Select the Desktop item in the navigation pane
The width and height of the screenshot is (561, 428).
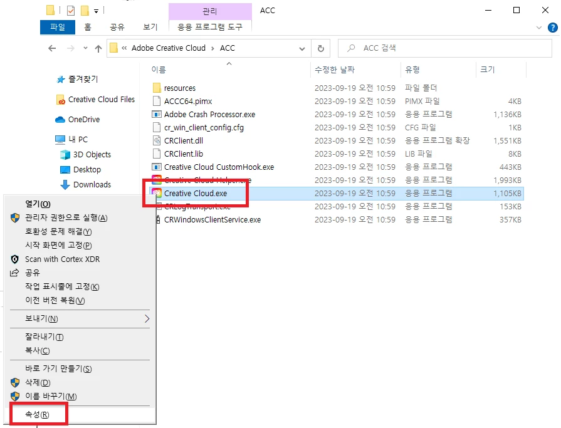tap(87, 169)
